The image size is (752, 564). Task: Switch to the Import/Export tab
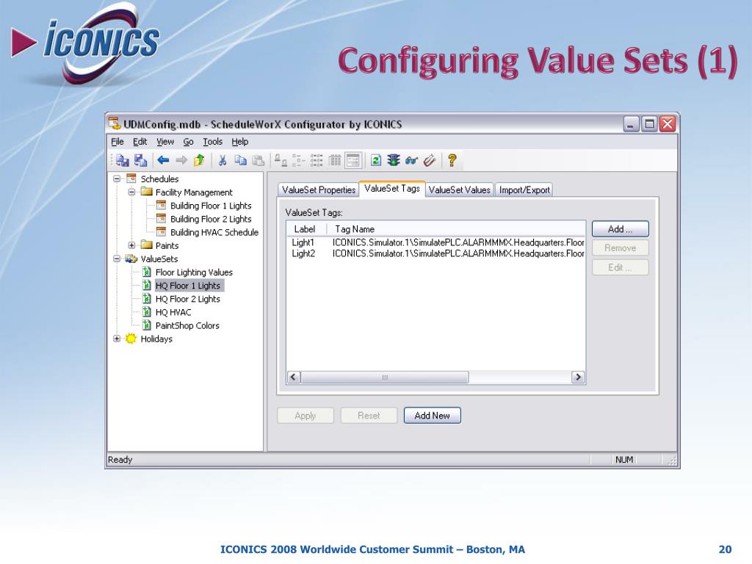pos(524,190)
